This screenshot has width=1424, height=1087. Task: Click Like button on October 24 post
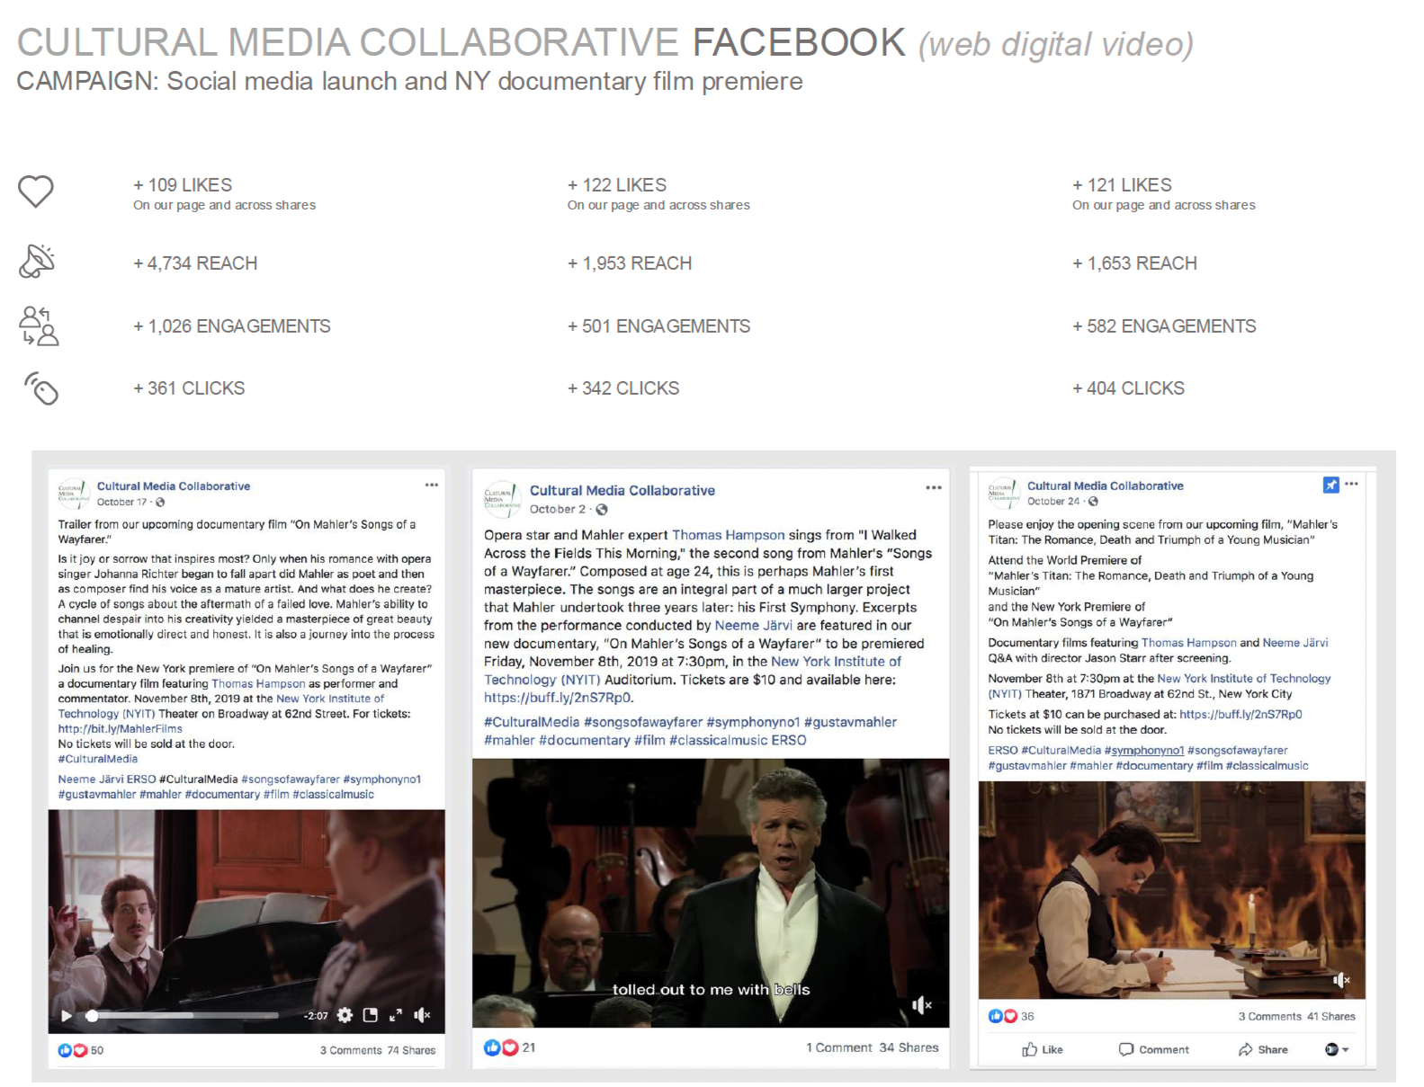[x=1042, y=1049]
